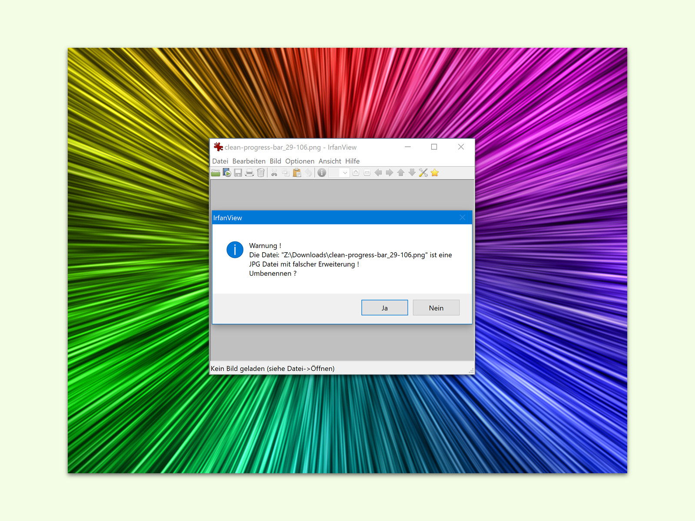Click the 'JPG Datei mit falscher Erweiterung' line

[x=304, y=264]
